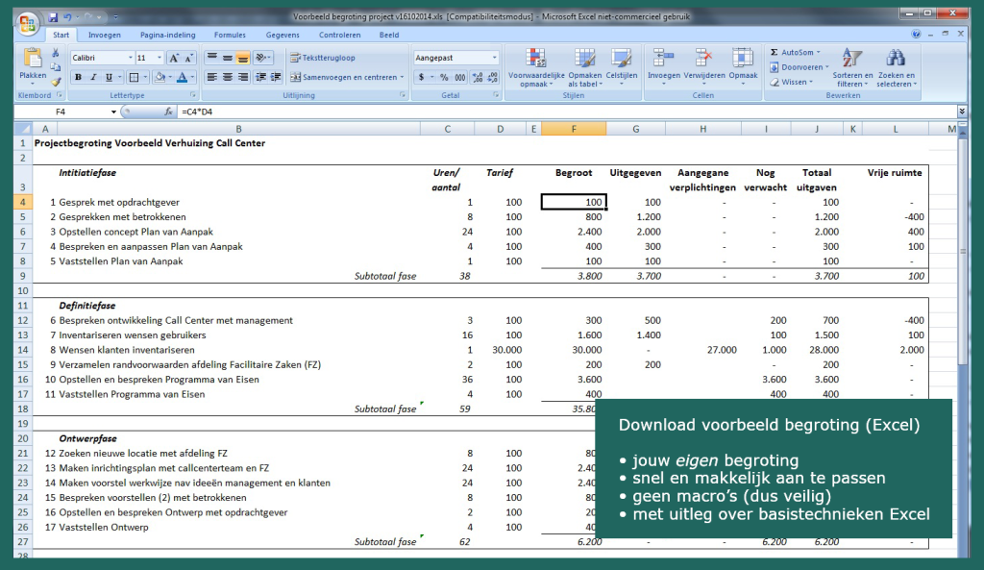The height and width of the screenshot is (570, 984).
Task: Click the Zoeken en selecteren binoculars icon
Action: click(896, 58)
